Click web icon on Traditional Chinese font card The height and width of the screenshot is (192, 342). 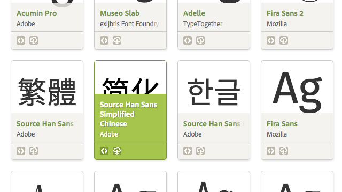pyautogui.click(x=21, y=151)
